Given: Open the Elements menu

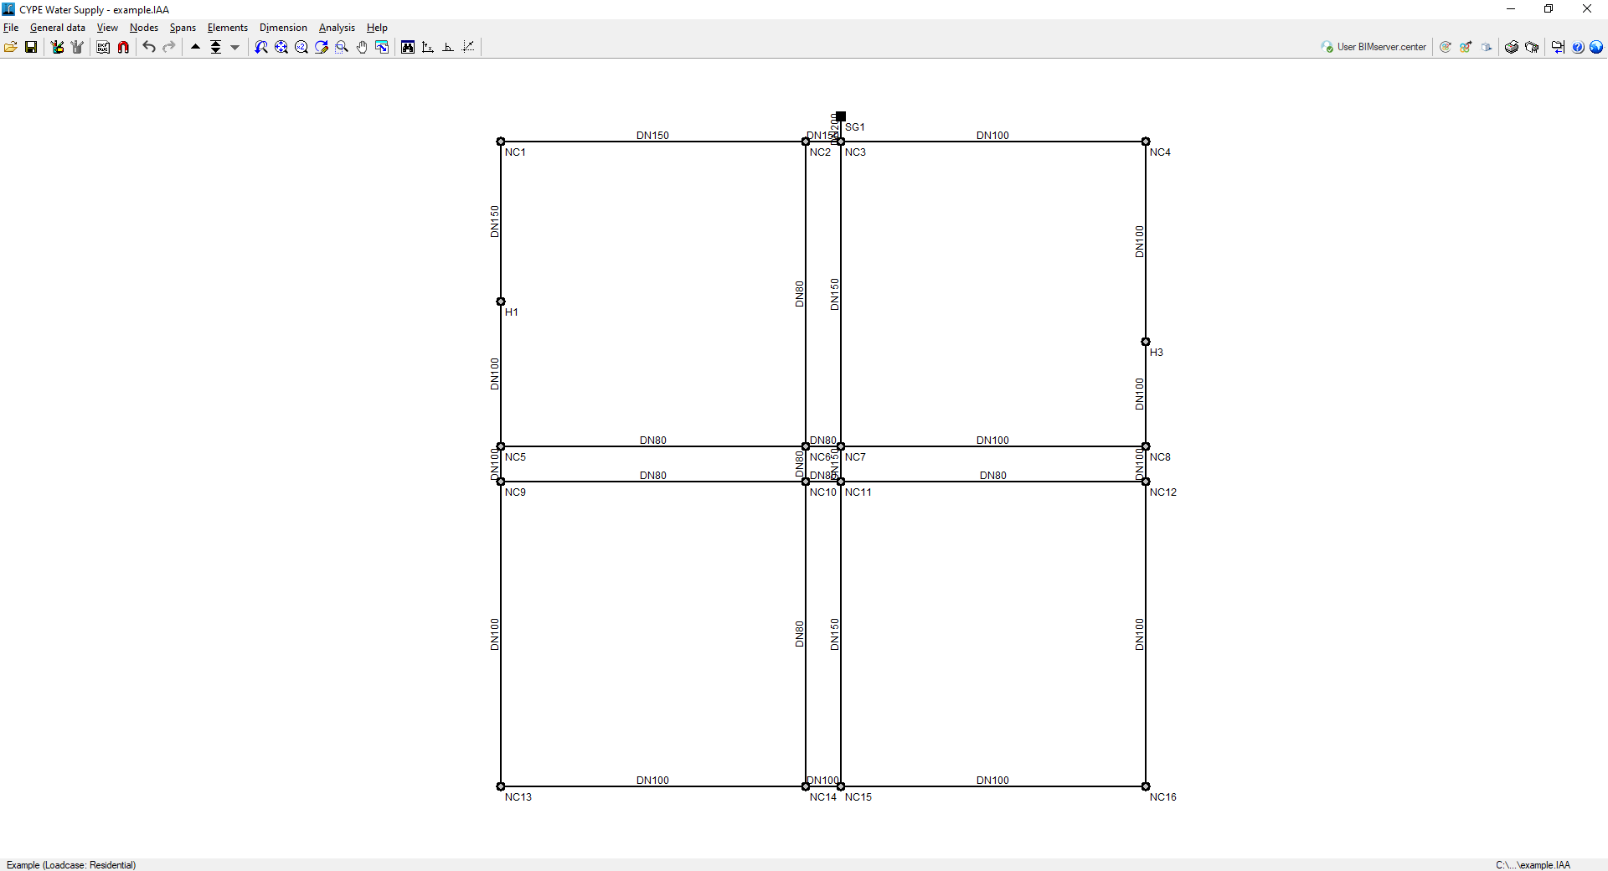Looking at the screenshot, I should [x=228, y=28].
